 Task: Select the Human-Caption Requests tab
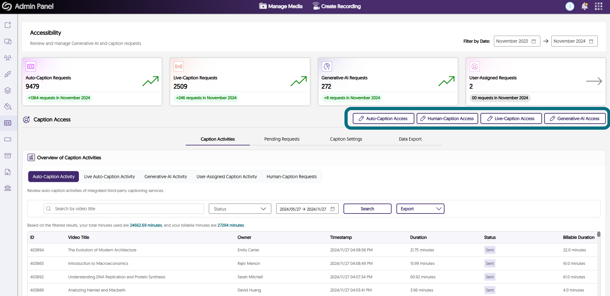click(x=292, y=177)
